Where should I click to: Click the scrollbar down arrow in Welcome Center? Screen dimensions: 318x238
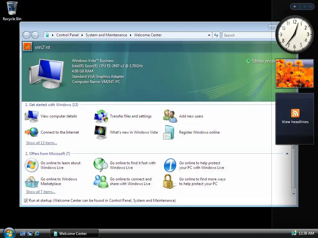(x=293, y=194)
